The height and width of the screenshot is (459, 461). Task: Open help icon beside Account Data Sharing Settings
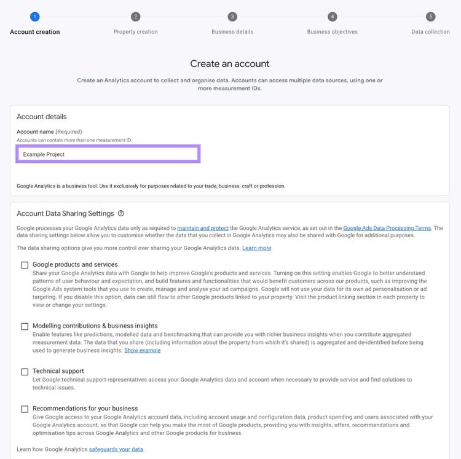point(121,213)
